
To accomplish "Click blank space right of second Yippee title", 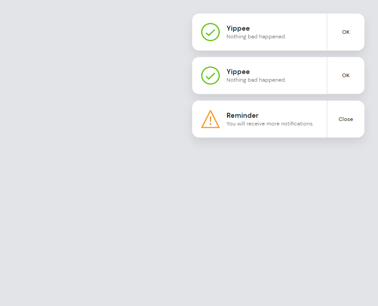I will pyautogui.click(x=287, y=72).
